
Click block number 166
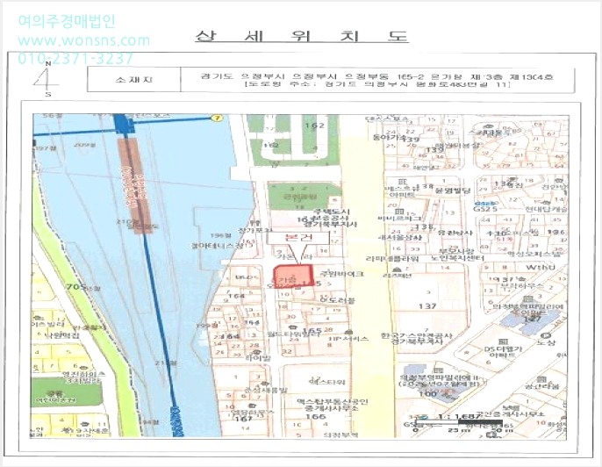tap(316, 416)
